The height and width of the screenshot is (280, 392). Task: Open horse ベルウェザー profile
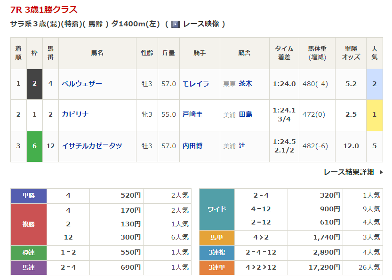82,84
